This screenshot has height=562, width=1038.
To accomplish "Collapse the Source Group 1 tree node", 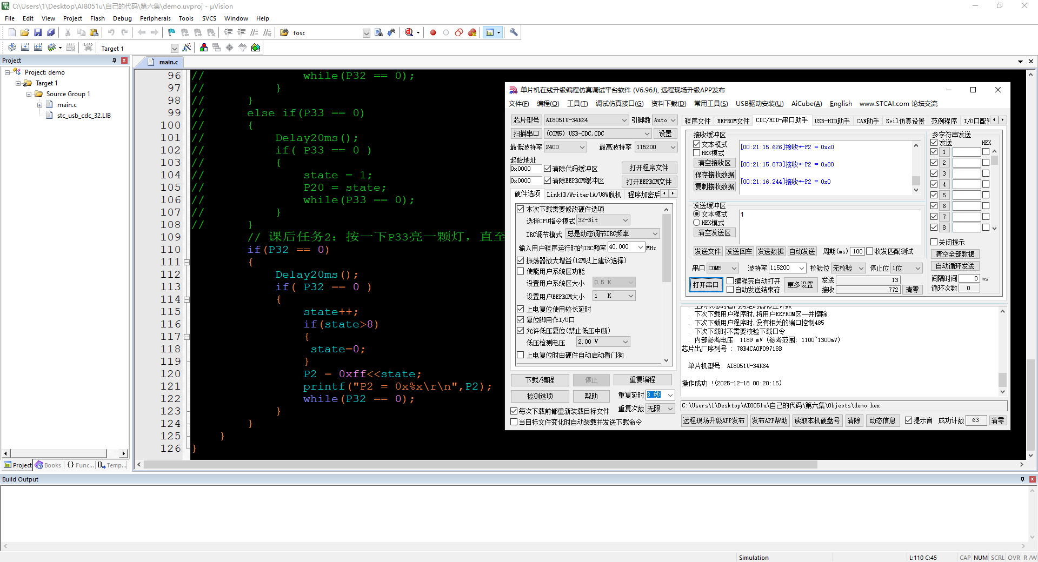I will click(x=29, y=94).
